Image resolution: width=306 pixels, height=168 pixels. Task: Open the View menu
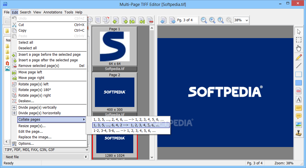(37, 12)
